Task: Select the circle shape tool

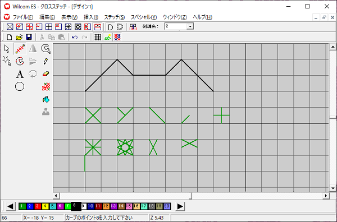Action: tap(20, 87)
